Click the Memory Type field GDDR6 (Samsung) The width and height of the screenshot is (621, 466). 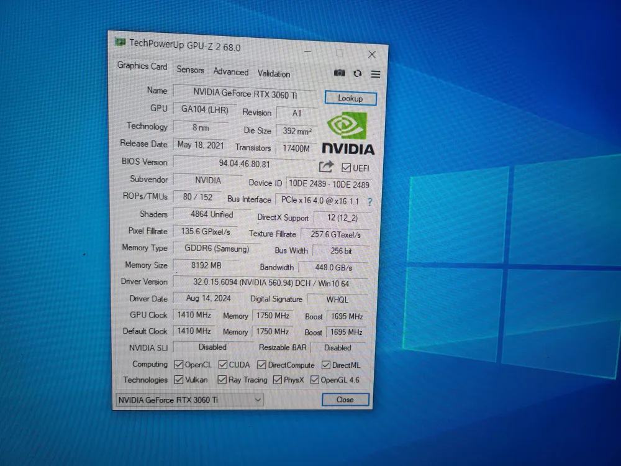(217, 249)
